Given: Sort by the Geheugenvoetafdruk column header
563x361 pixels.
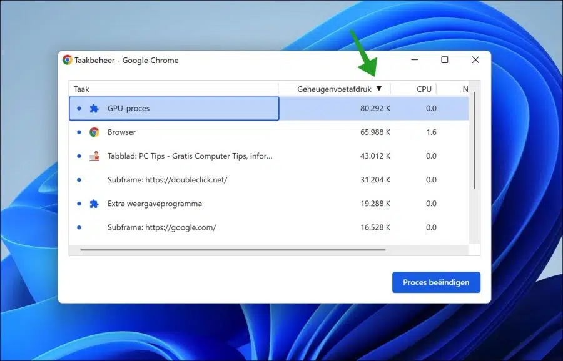Looking at the screenshot, I should (334, 89).
